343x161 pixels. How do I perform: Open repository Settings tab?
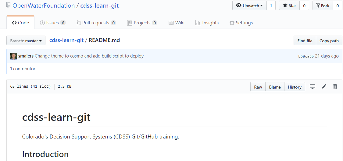pos(241,23)
